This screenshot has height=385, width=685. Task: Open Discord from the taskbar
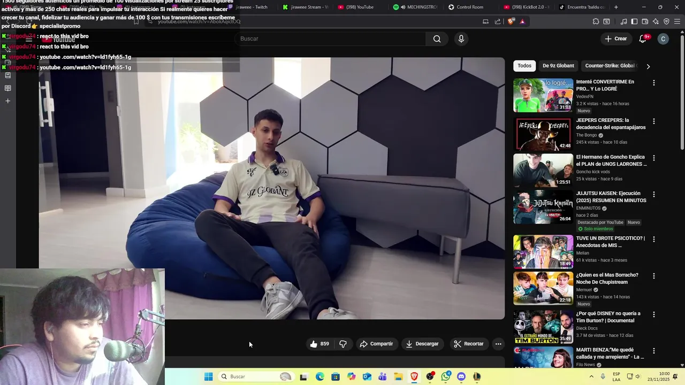[461, 376]
